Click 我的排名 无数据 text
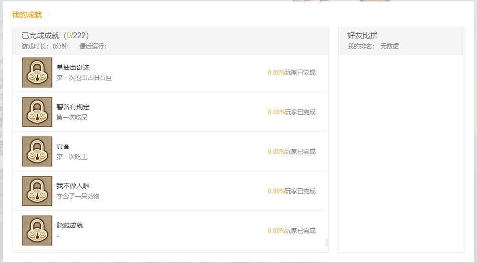Screen dimensions: 477x263 (x=373, y=46)
